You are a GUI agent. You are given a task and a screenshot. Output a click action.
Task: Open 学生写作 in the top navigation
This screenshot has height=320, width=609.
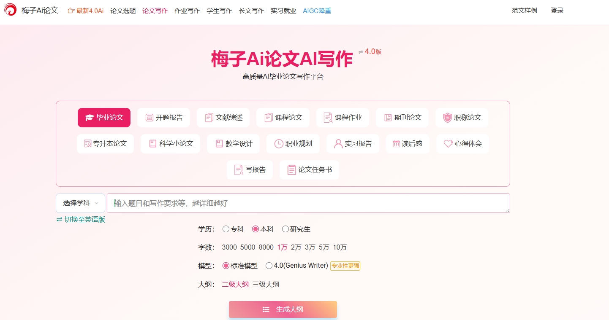point(219,11)
